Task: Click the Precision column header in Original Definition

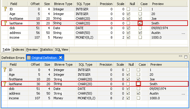Action: [106, 65]
